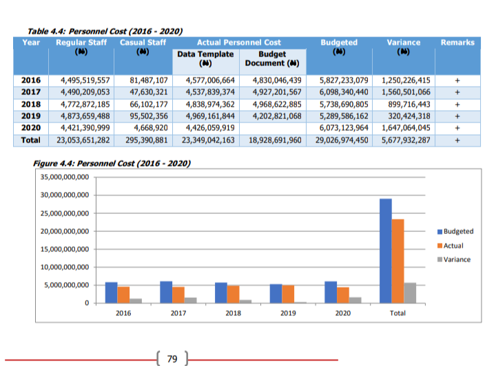
Task: Click the cell value 4,577,006,664
Action: 210,80
